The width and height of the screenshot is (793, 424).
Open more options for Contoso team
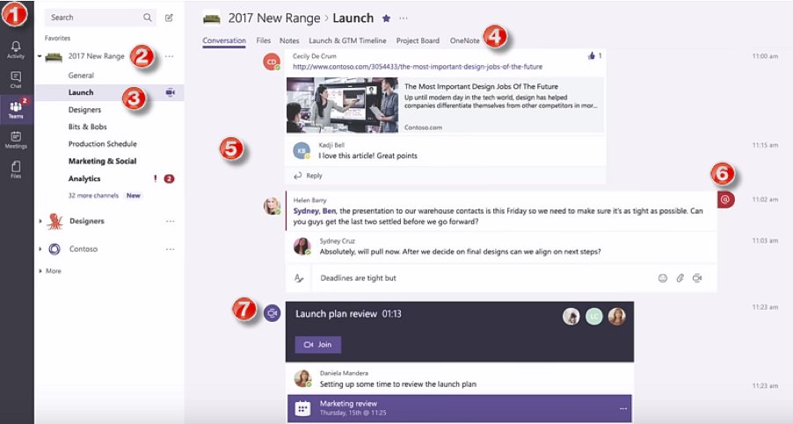pyautogui.click(x=171, y=249)
